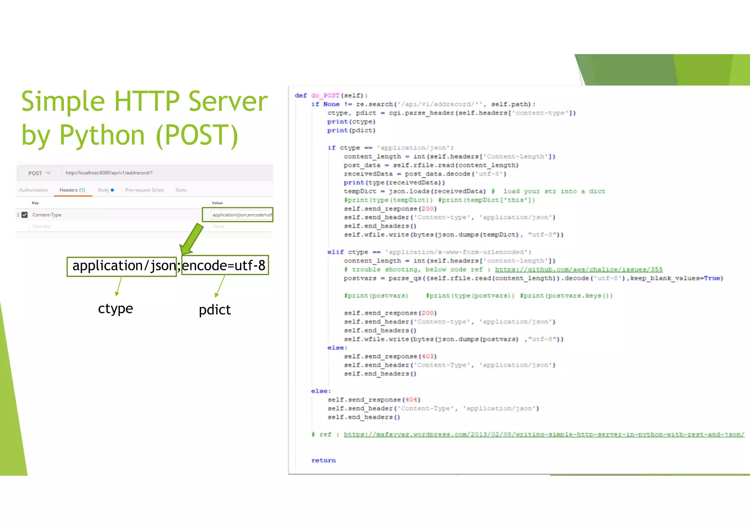This screenshot has width=750, height=530.
Task: Click the 'if None != re.search' line
Action: point(423,104)
